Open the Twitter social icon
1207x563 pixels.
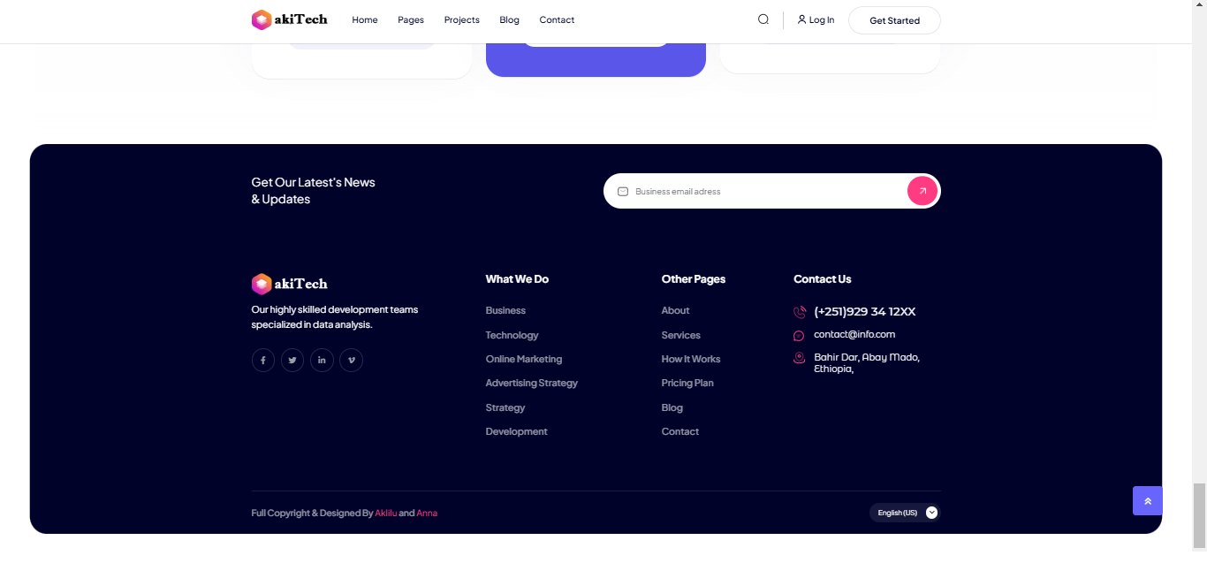point(292,361)
